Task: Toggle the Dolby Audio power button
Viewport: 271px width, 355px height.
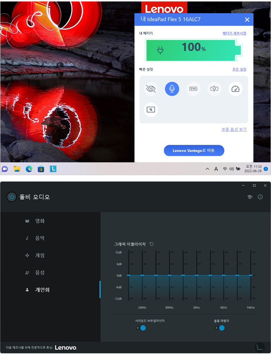Action: click(12, 197)
